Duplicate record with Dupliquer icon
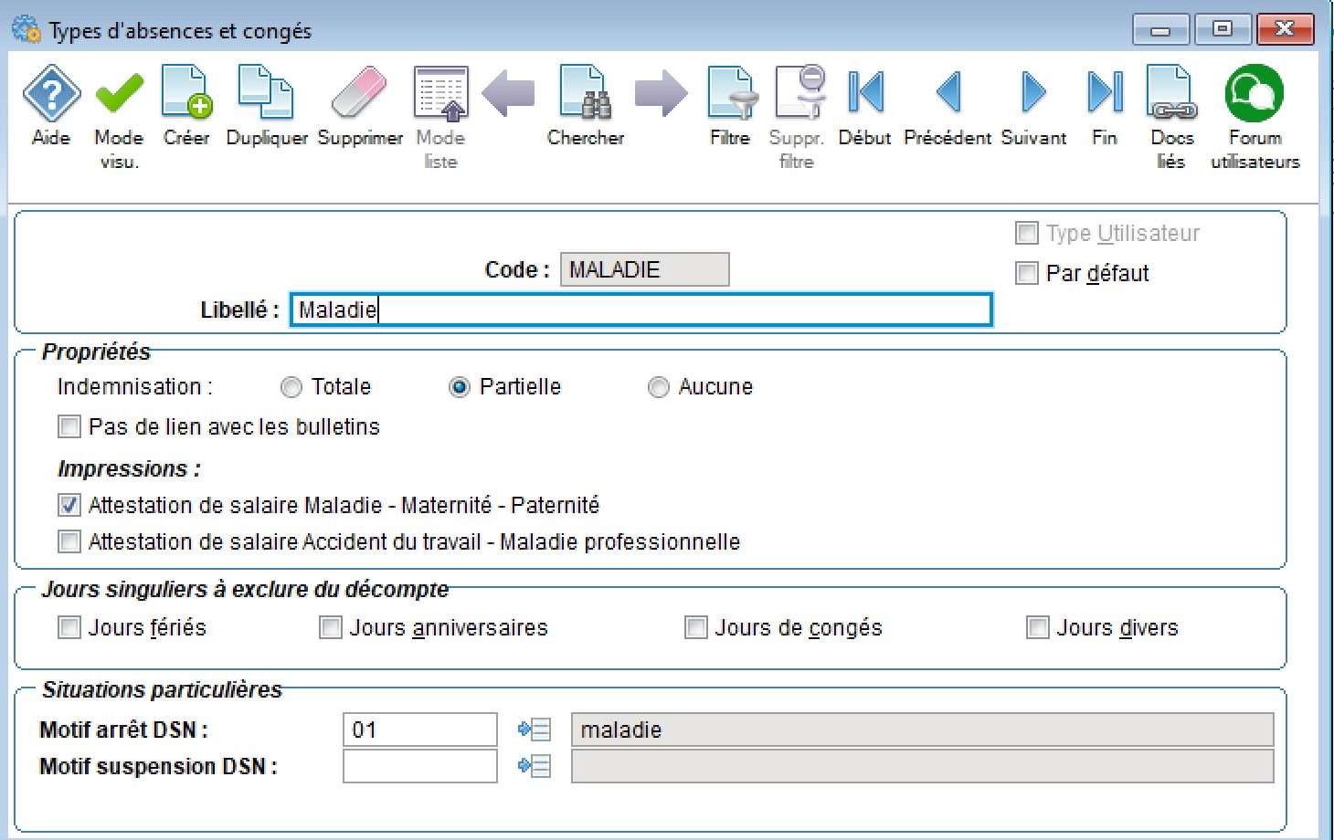The image size is (1334, 840). (x=266, y=93)
